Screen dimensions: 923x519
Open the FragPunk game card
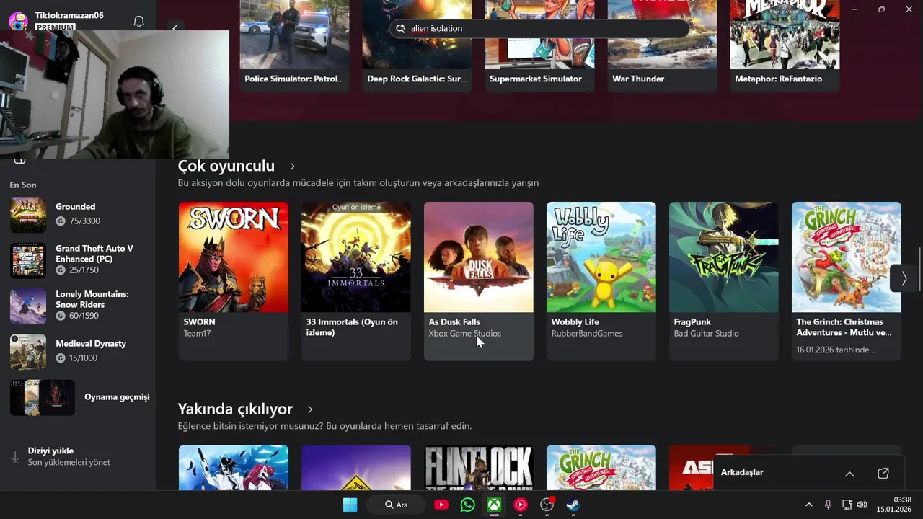coord(724,281)
